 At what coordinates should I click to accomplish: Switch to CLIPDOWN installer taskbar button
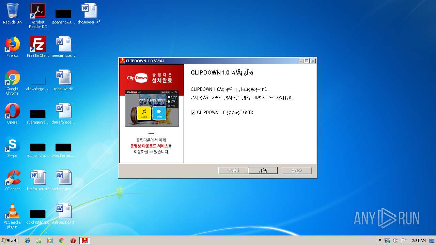[85, 241]
